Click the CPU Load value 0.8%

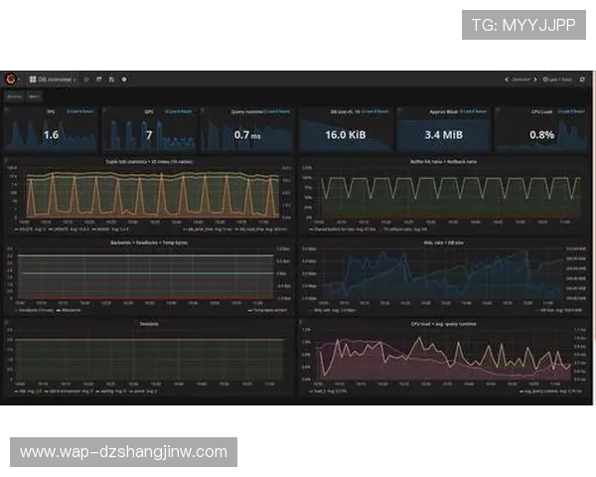point(541,135)
